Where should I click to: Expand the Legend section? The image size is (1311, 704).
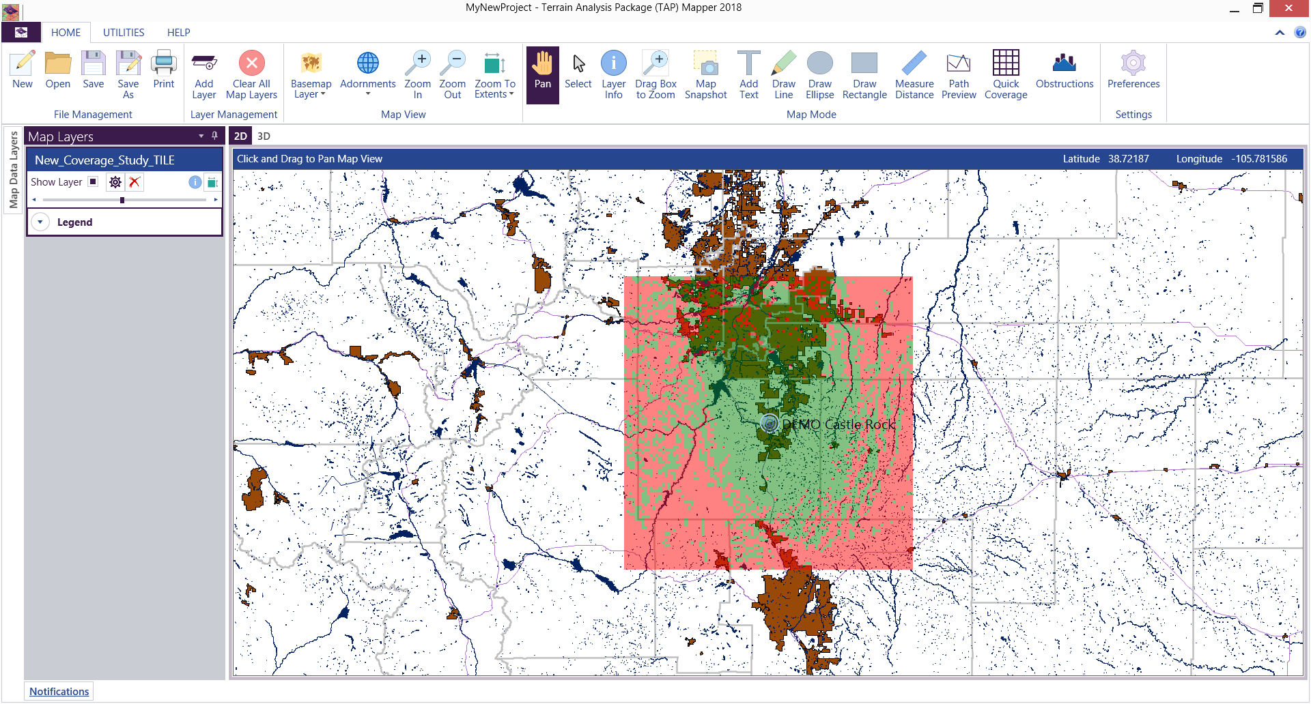coord(40,222)
